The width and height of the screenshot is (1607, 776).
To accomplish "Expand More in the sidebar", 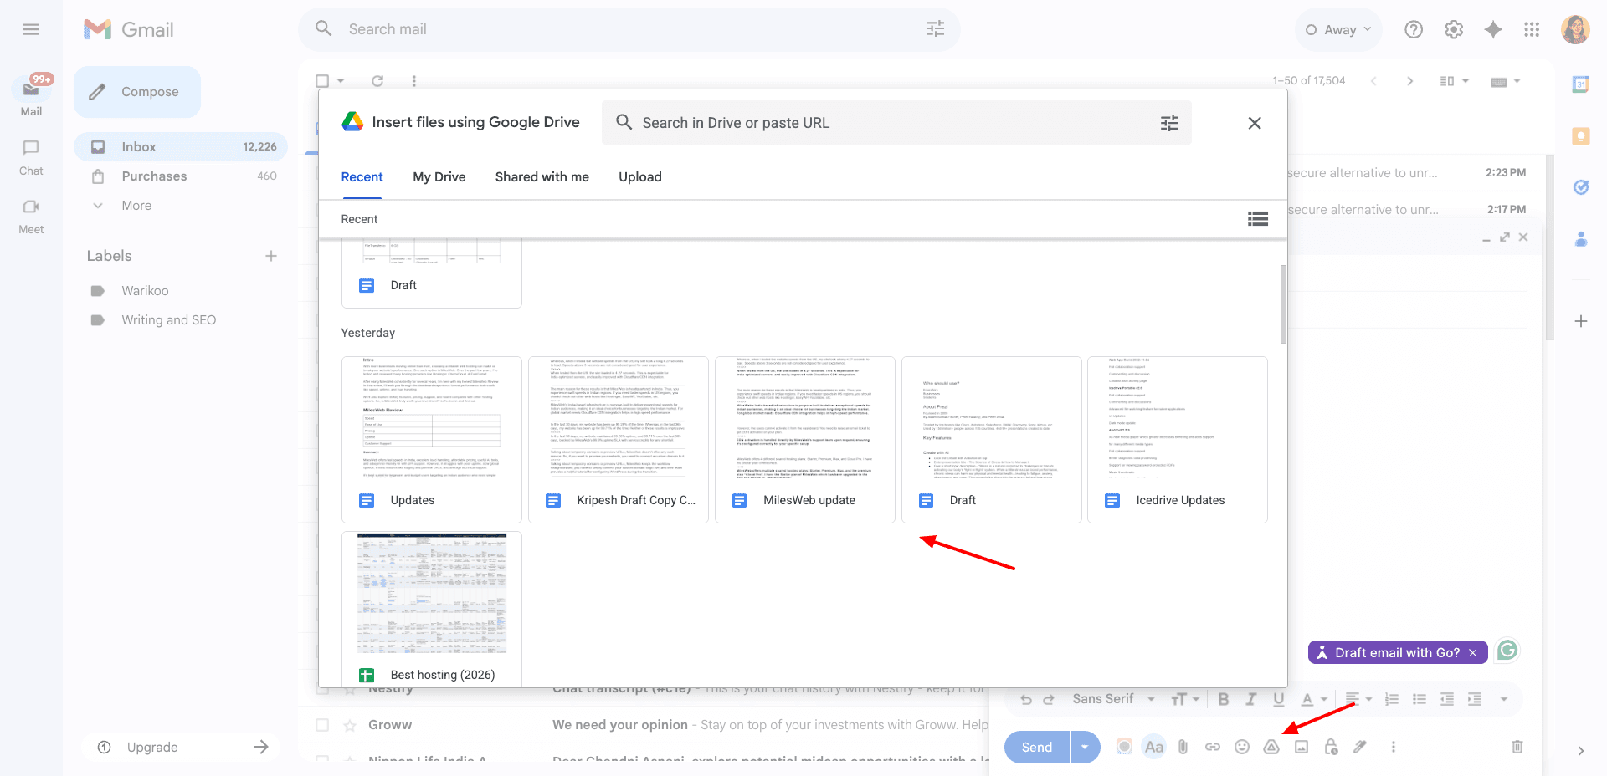I will coord(136,206).
